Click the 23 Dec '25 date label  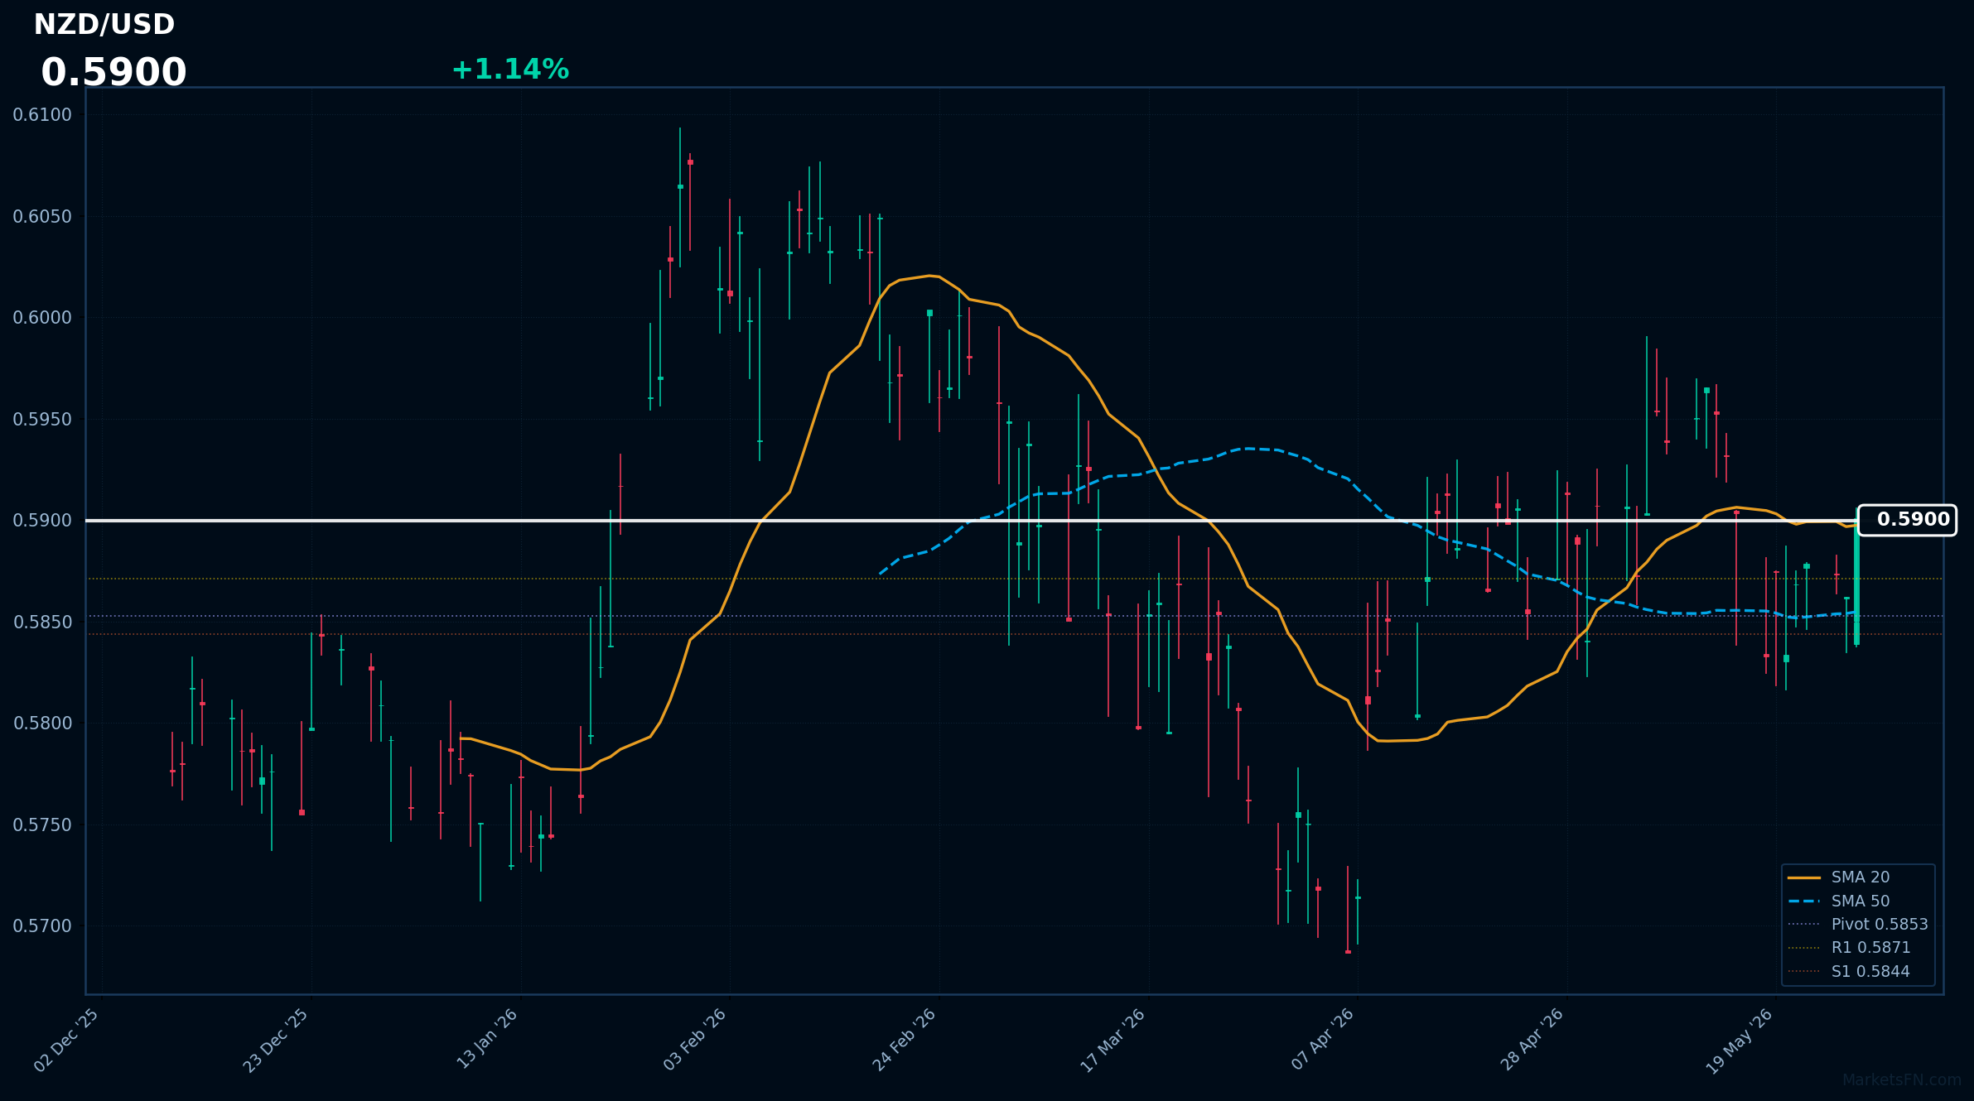tap(277, 1040)
